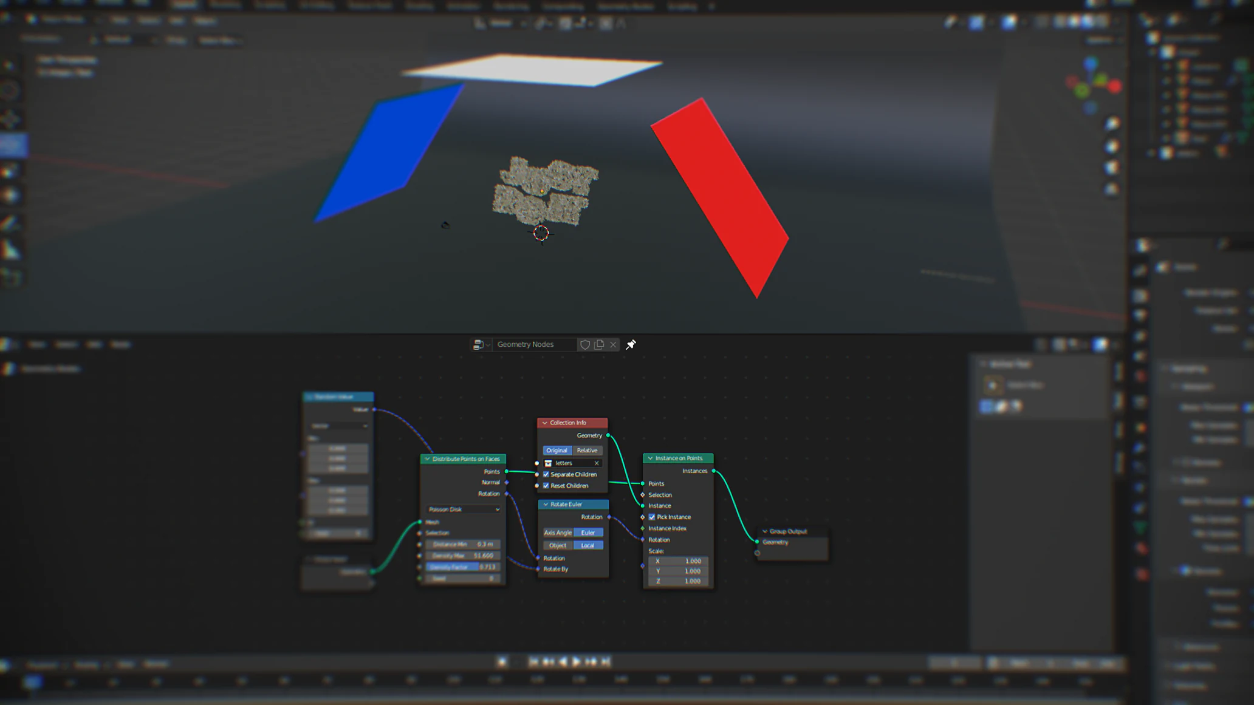
Task: Unlink the Geometry Nodes tree with X
Action: [x=613, y=344]
